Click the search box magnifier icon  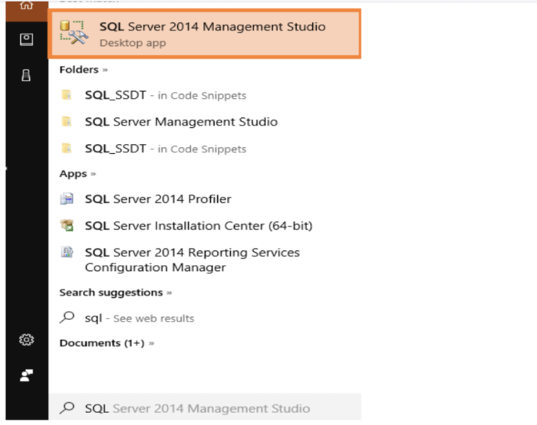click(x=67, y=407)
